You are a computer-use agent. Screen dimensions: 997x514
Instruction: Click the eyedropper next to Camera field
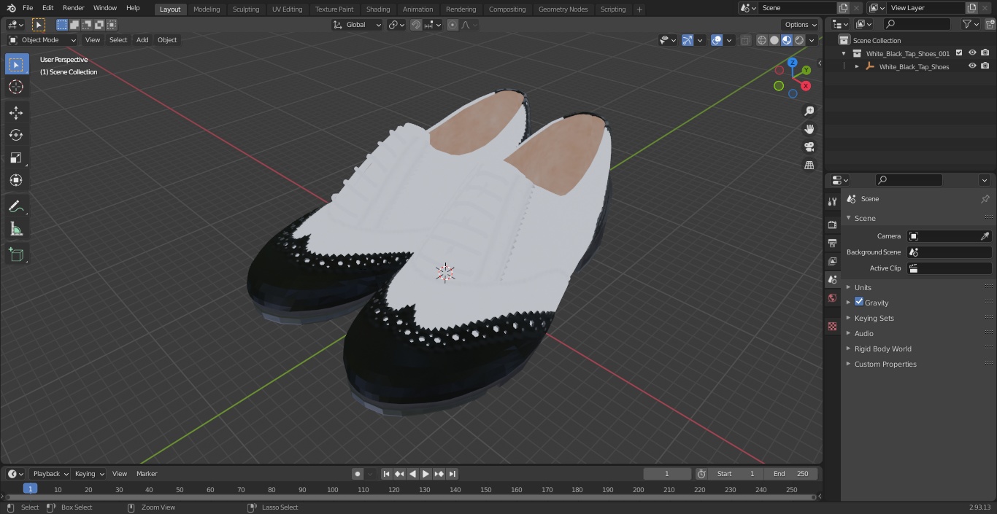[985, 236]
